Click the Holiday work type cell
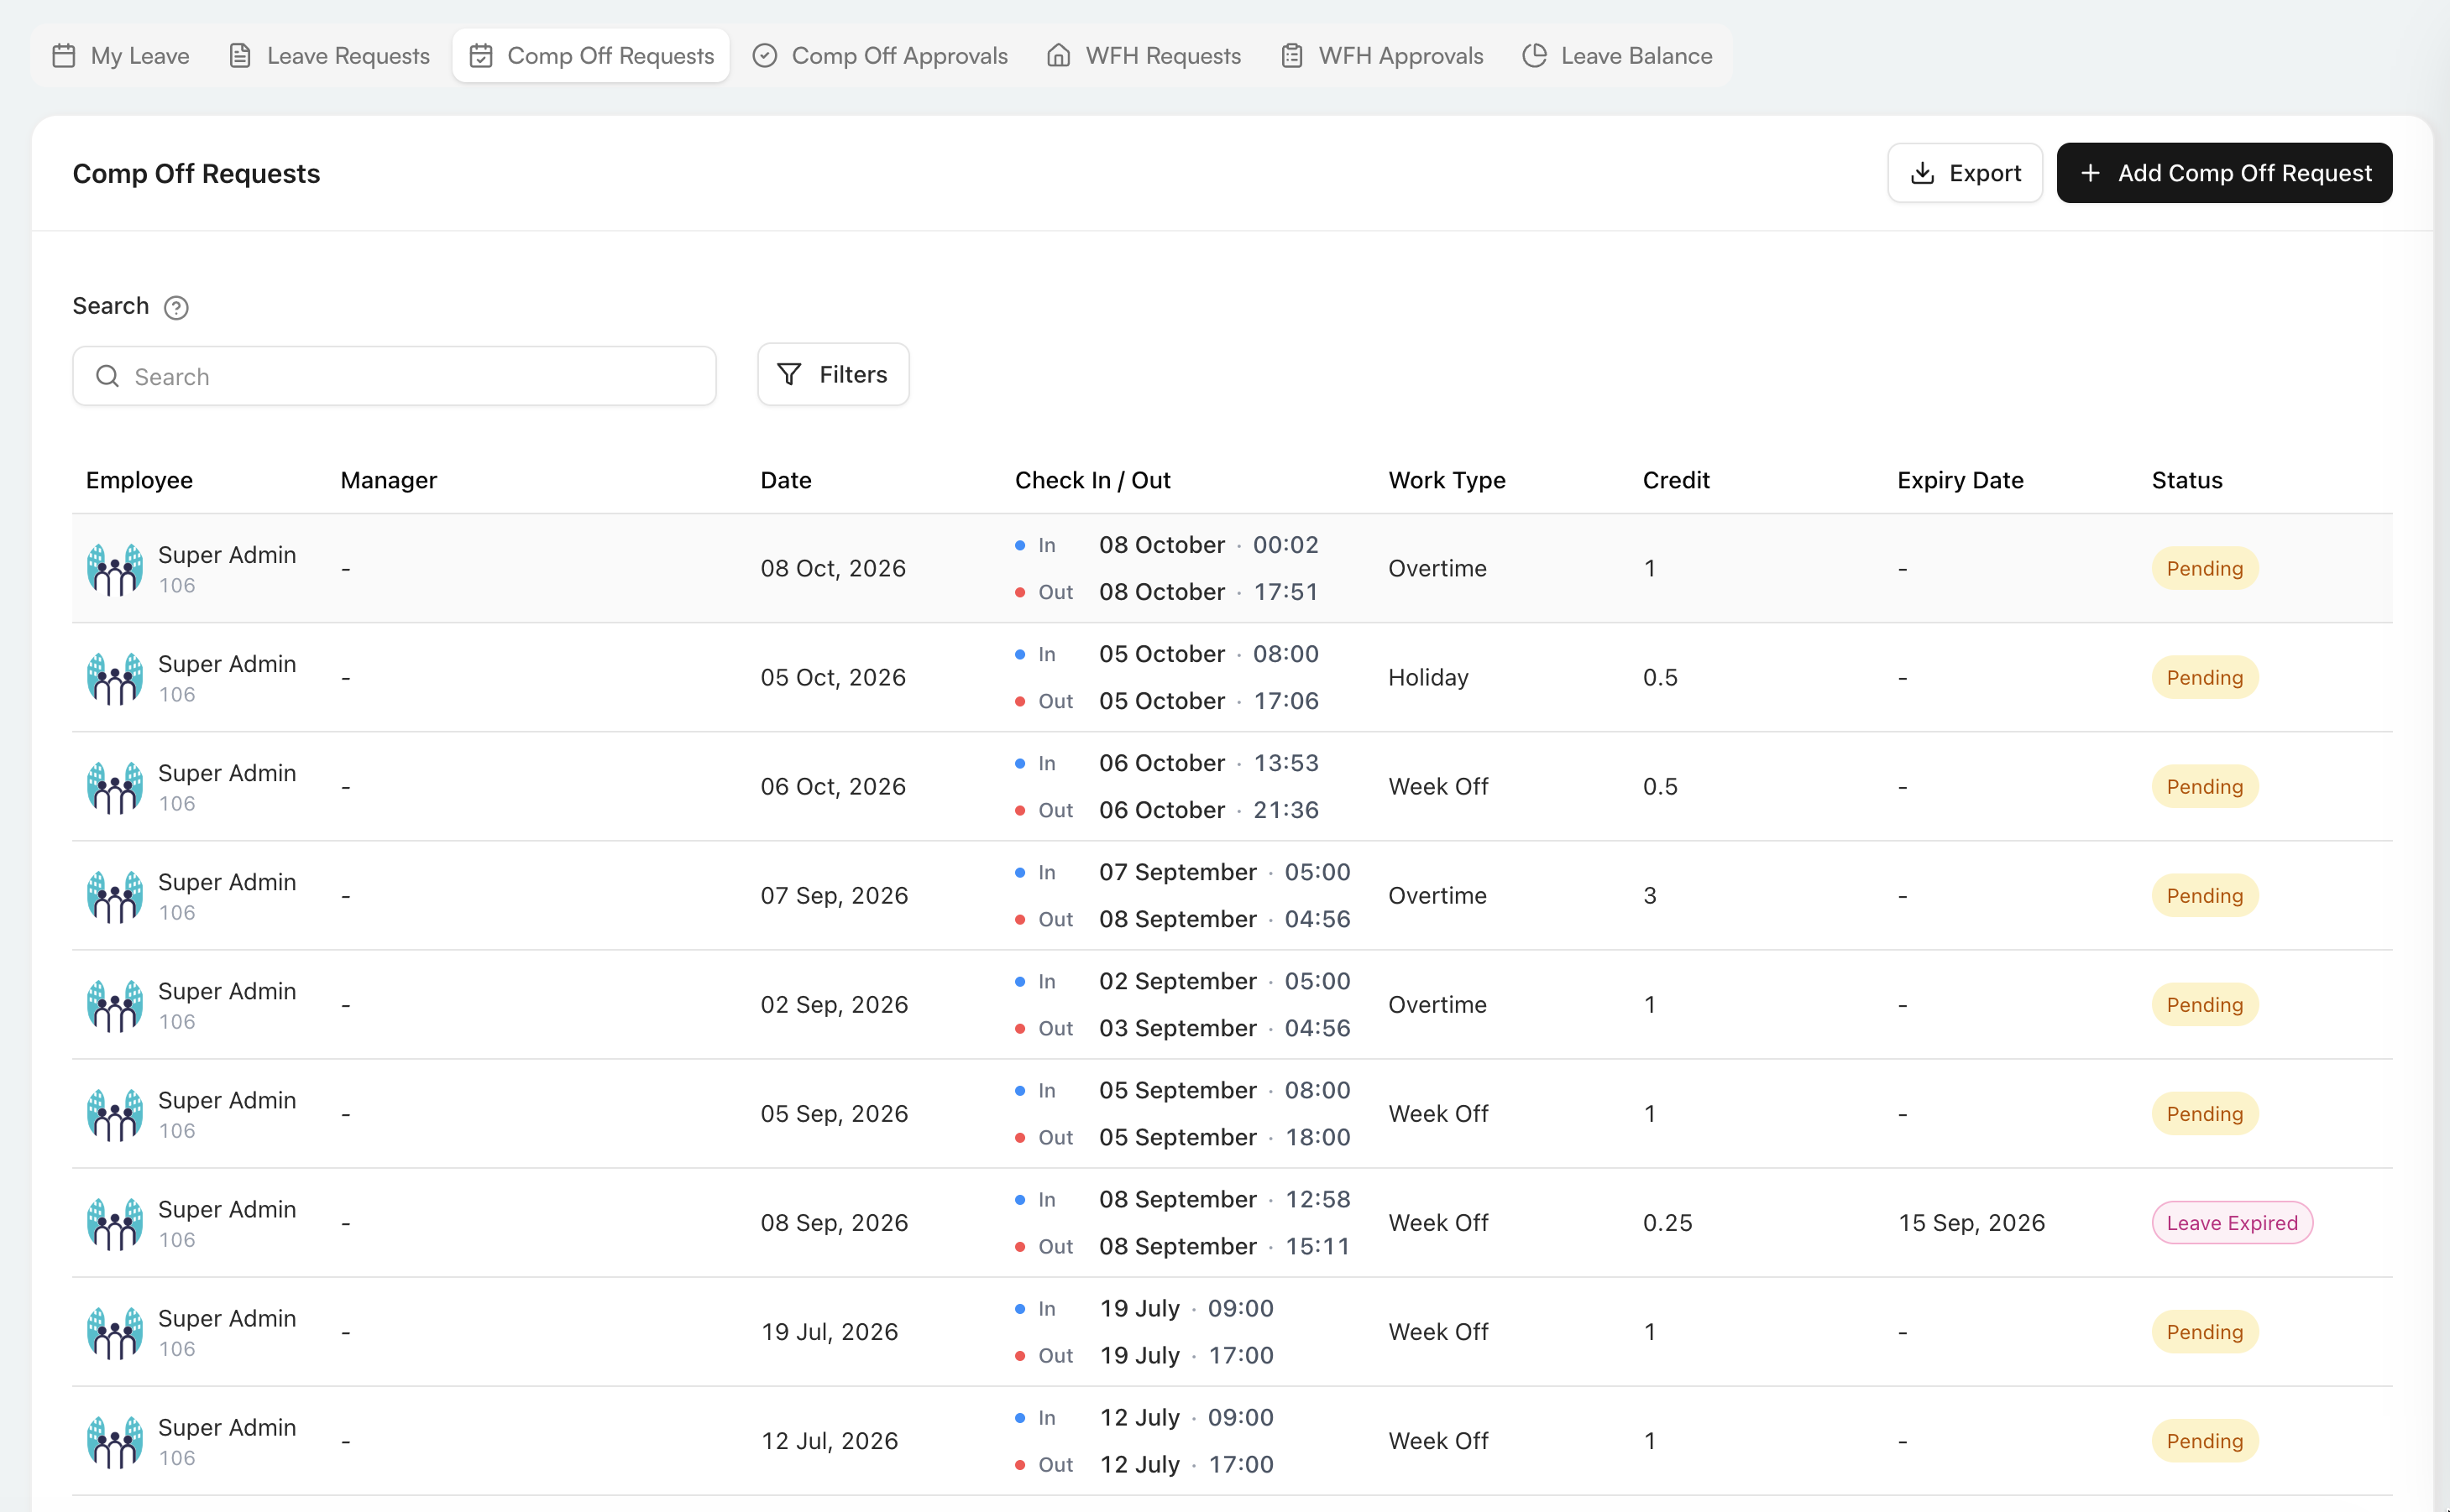 1427,677
